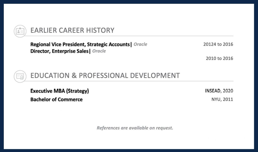Viewport: 258px width, 152px height.
Task: Click the References are available on request line
Action: (x=135, y=128)
